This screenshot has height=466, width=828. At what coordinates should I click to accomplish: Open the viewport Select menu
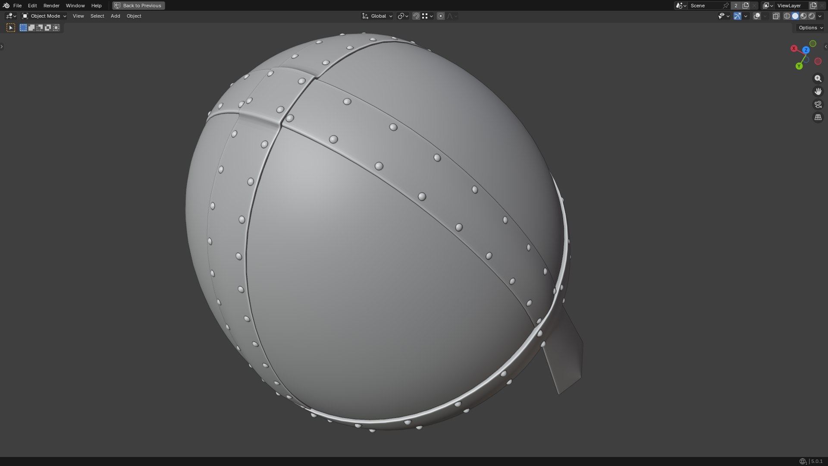tap(97, 16)
